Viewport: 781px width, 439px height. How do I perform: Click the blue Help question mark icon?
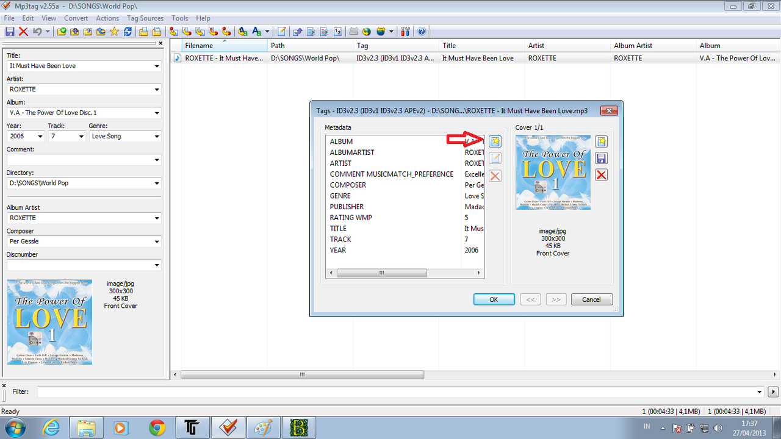(422, 31)
